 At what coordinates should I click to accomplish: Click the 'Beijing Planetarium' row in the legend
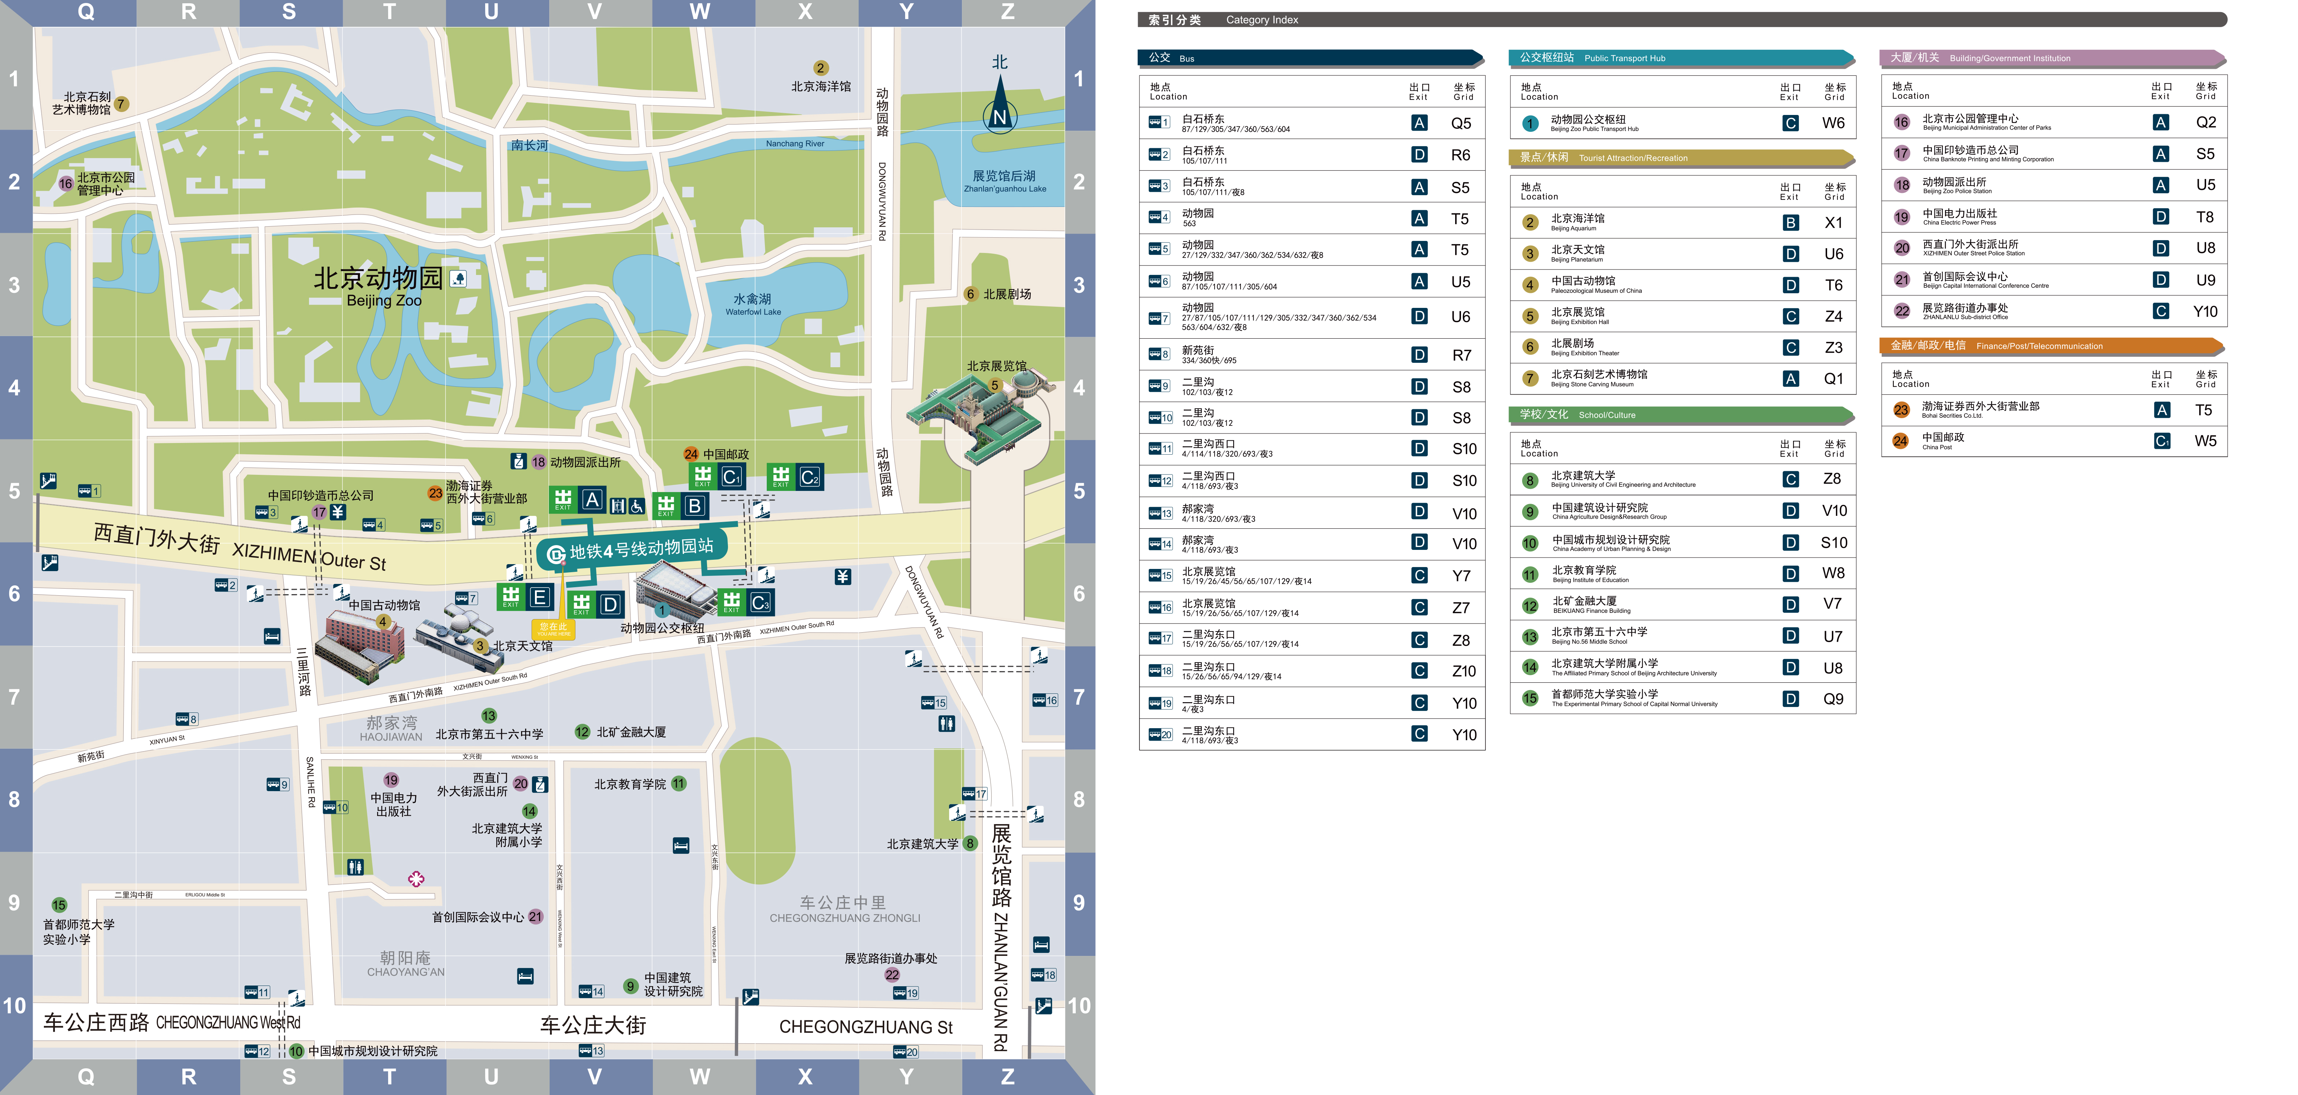pyautogui.click(x=1682, y=253)
